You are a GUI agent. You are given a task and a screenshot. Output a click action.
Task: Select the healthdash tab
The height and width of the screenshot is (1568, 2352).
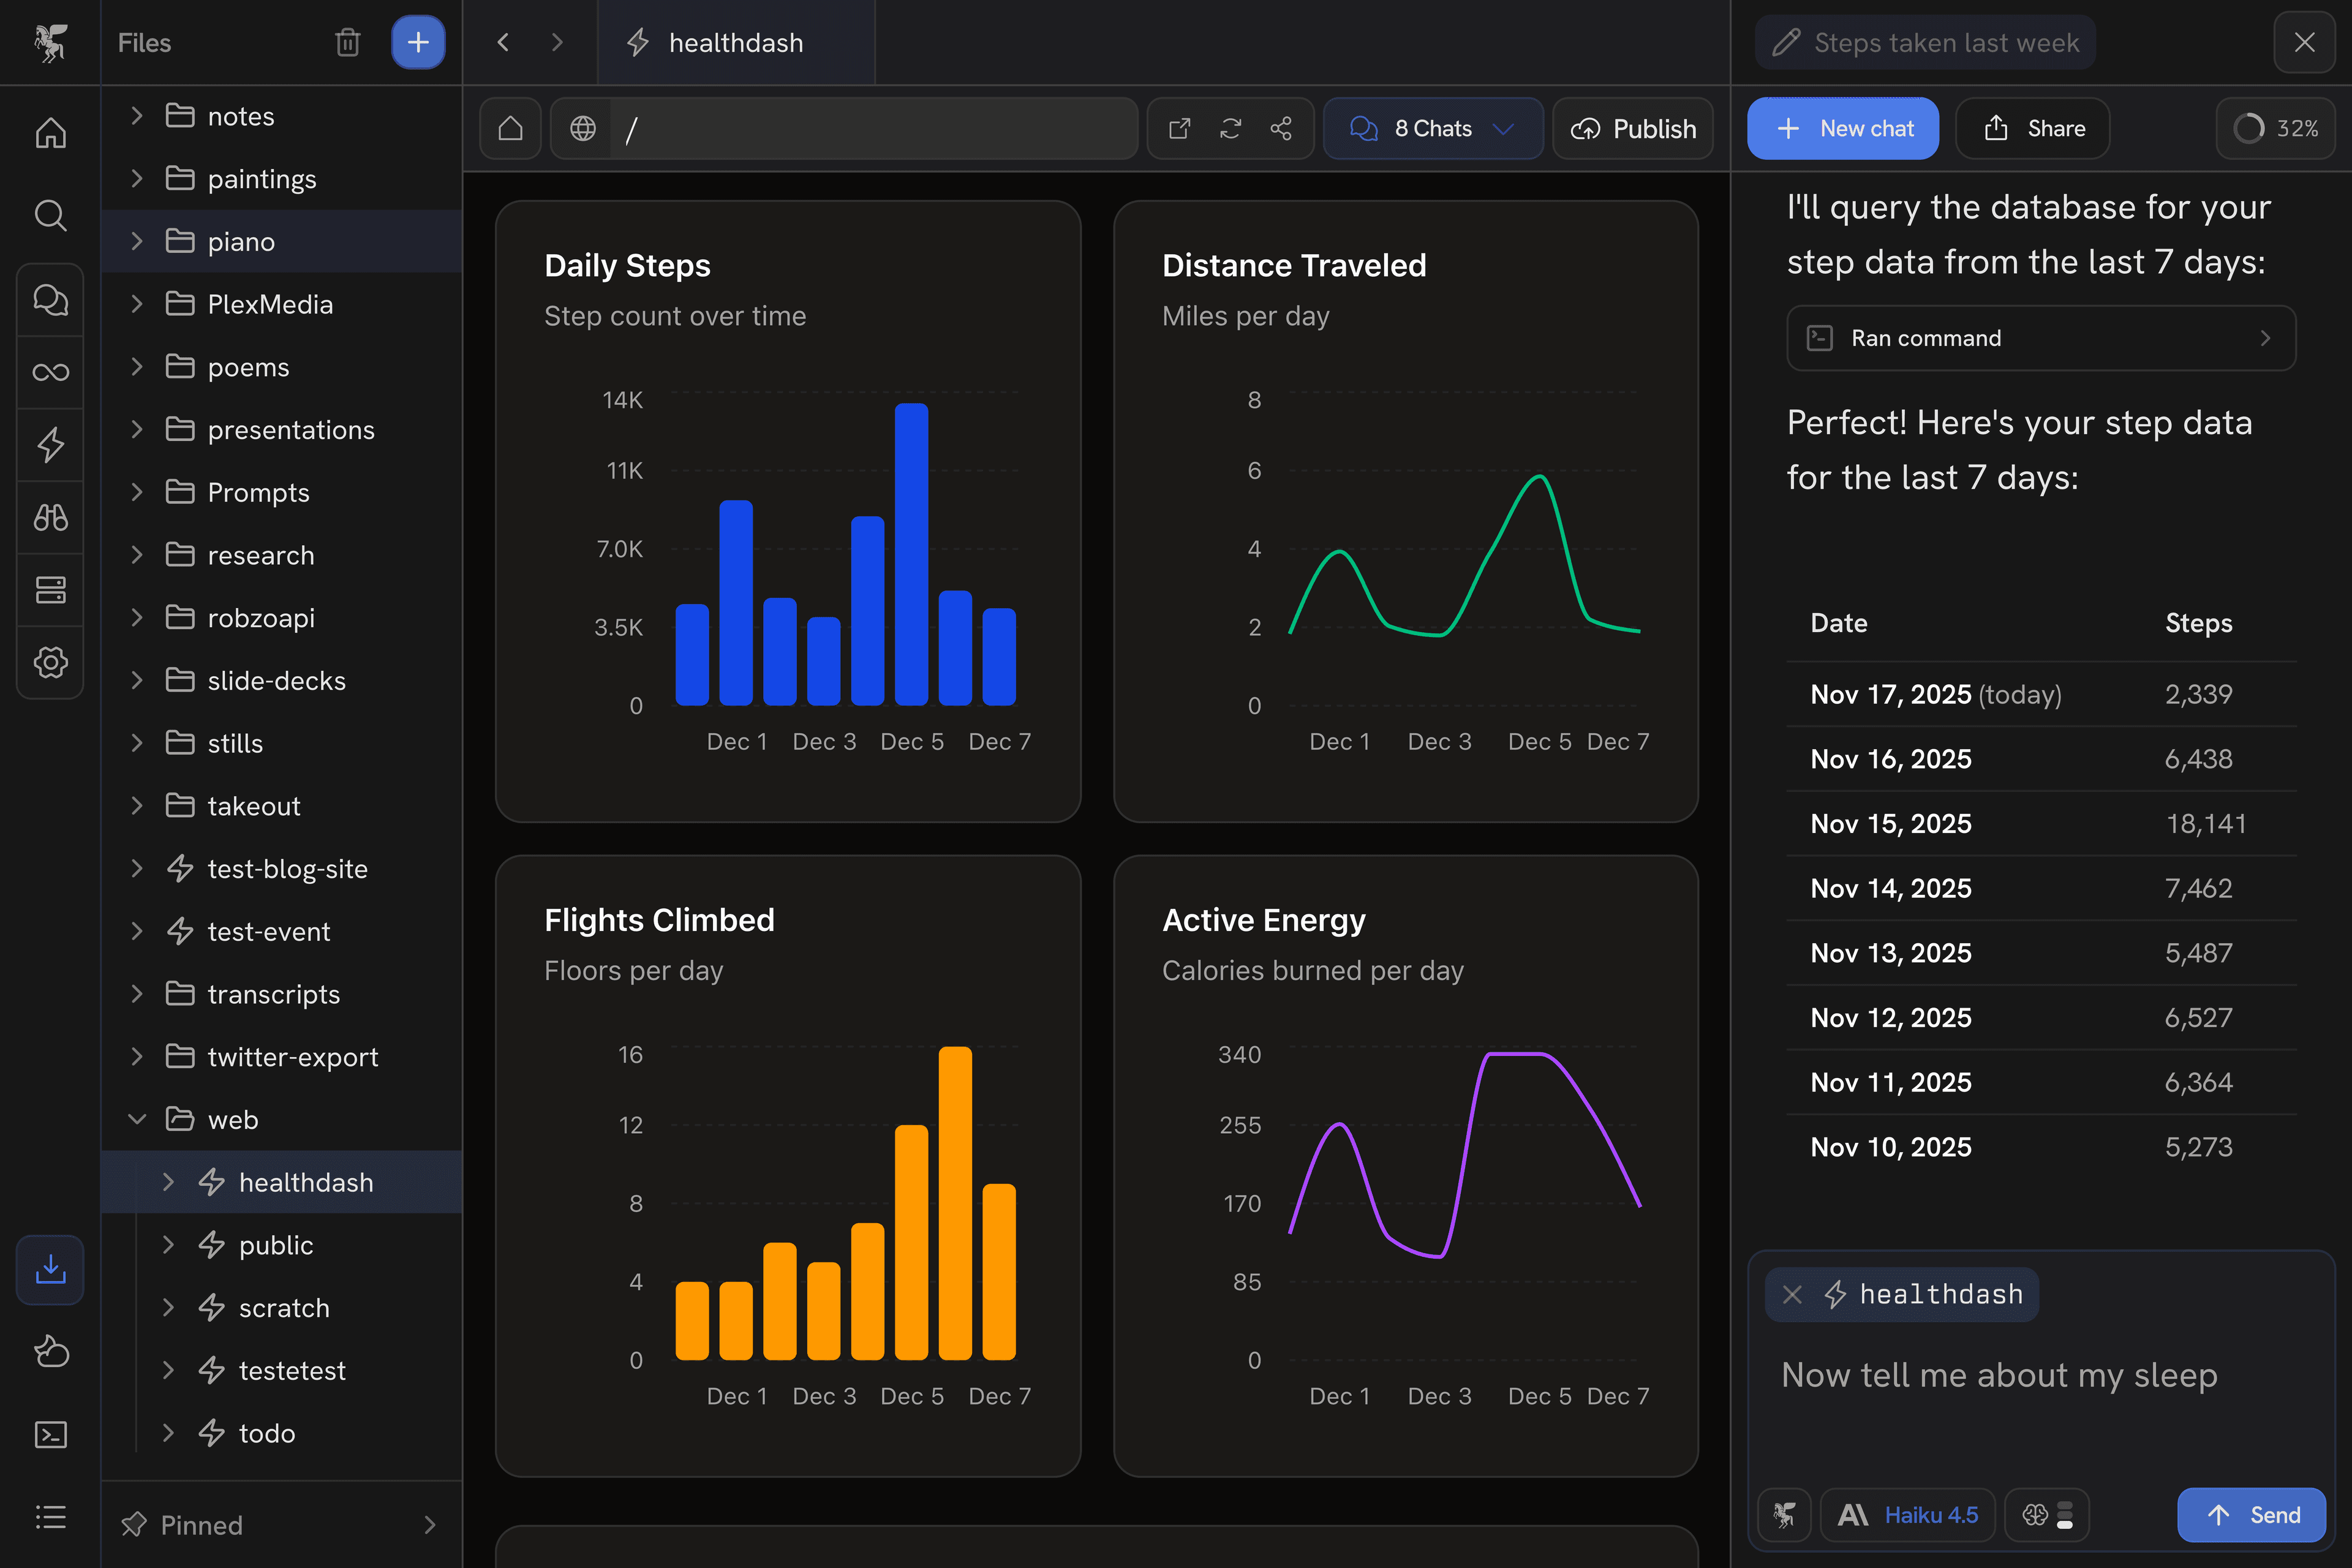point(735,43)
